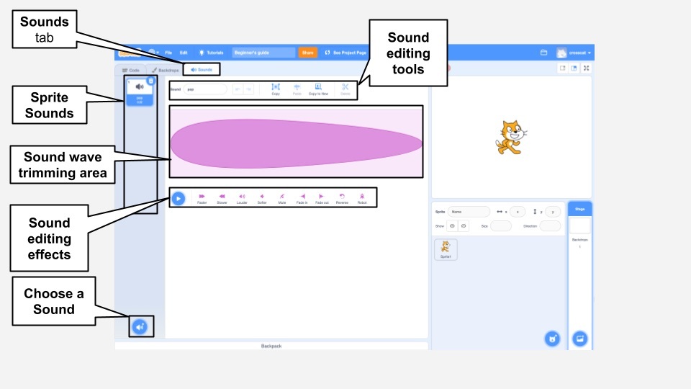Open the crosscat account dropdown

[x=574, y=53]
